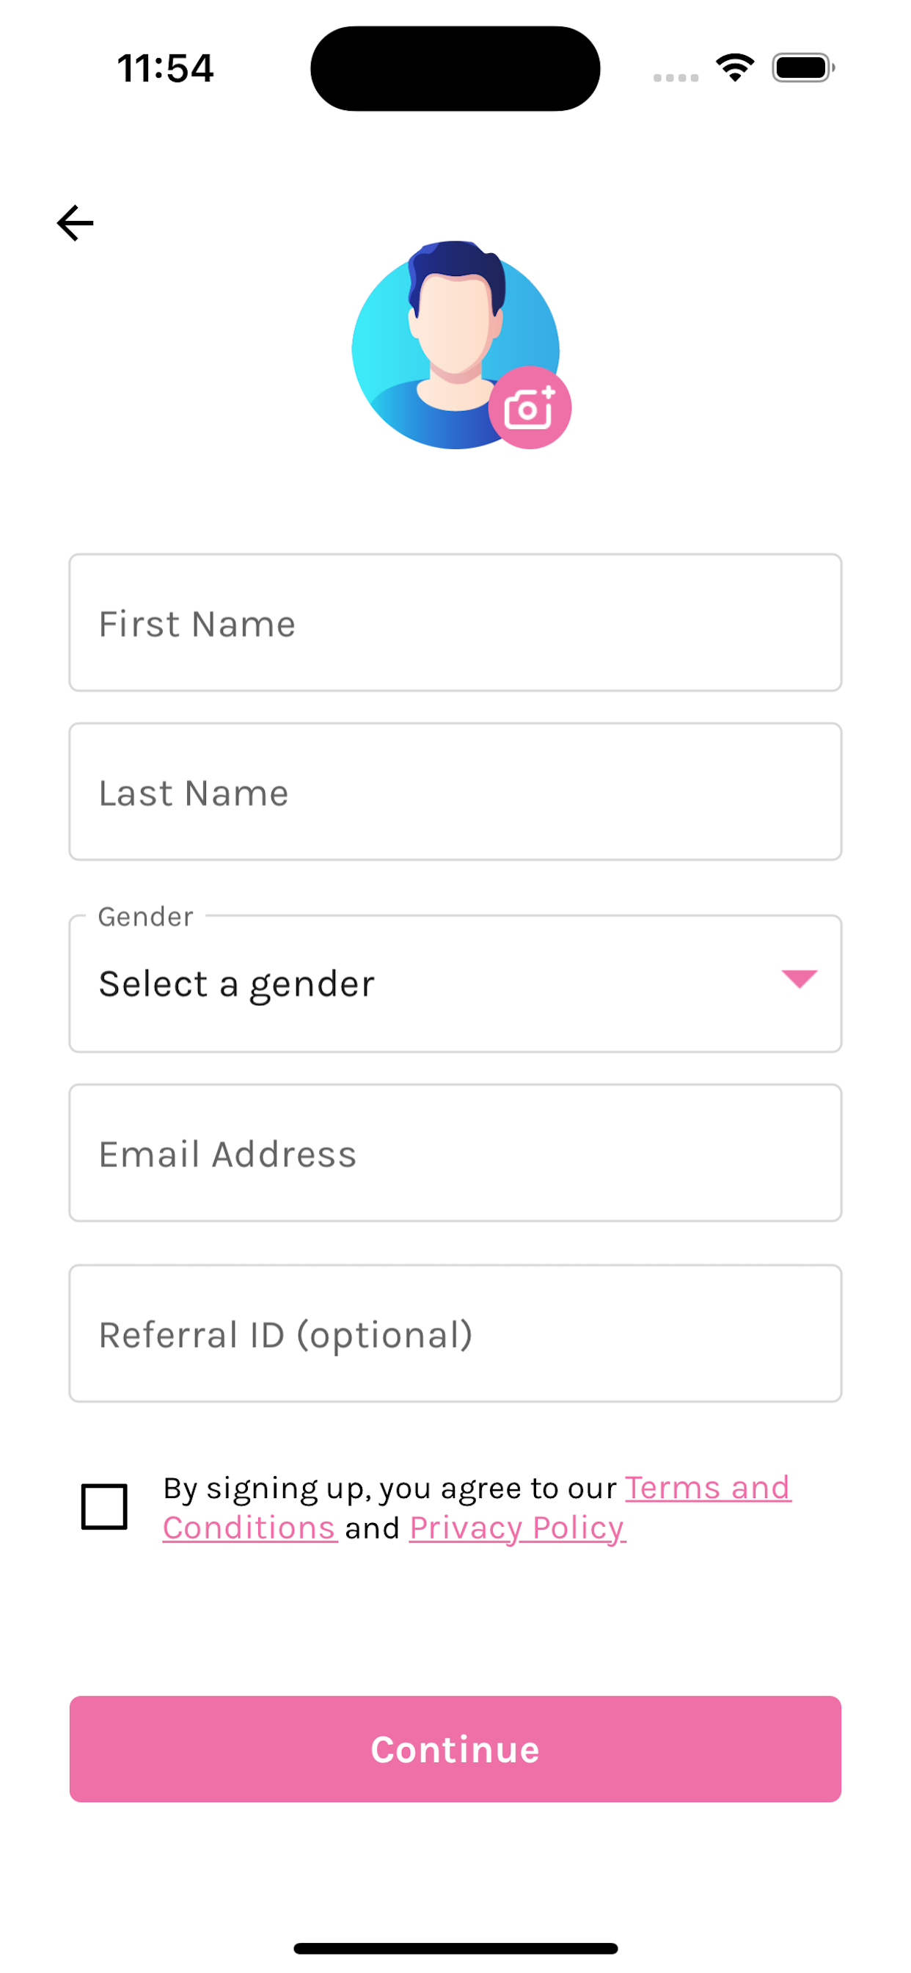Tap the Wi-Fi status icon
Screen dimensions: 911x1973
pyautogui.click(x=735, y=68)
